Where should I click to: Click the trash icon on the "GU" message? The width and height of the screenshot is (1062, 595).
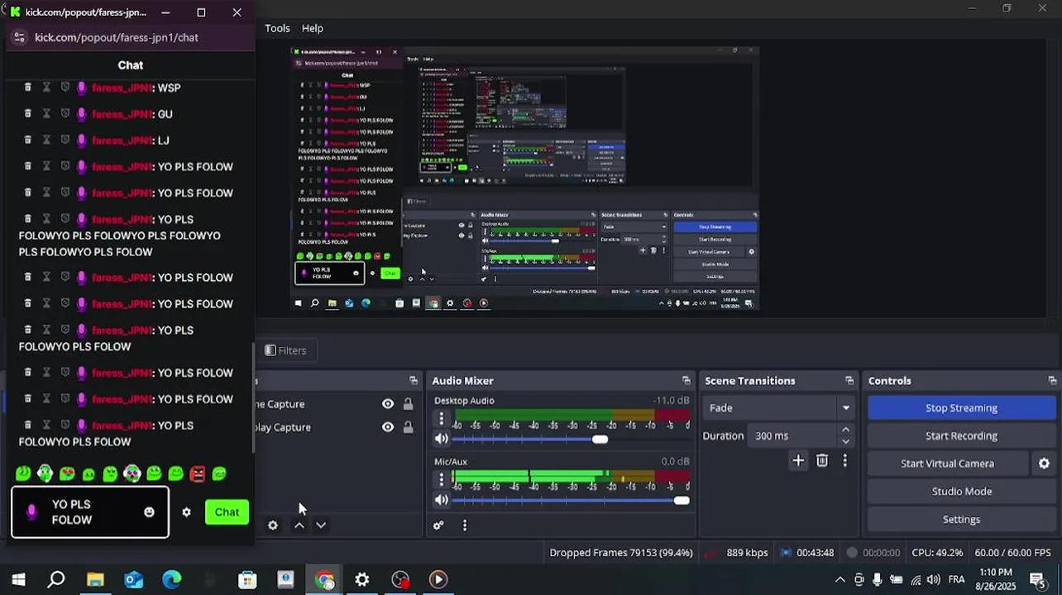(x=27, y=114)
